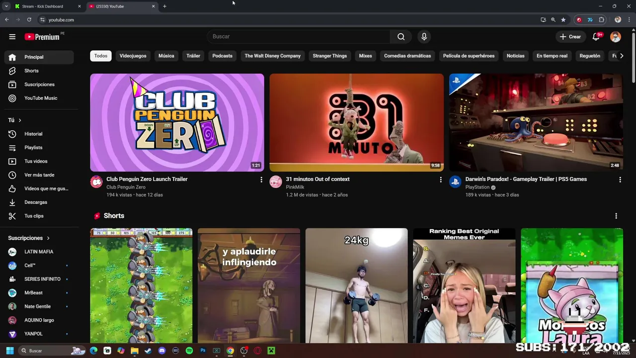Open more options for 31 minutos video
Image resolution: width=636 pixels, height=358 pixels.
(x=441, y=179)
